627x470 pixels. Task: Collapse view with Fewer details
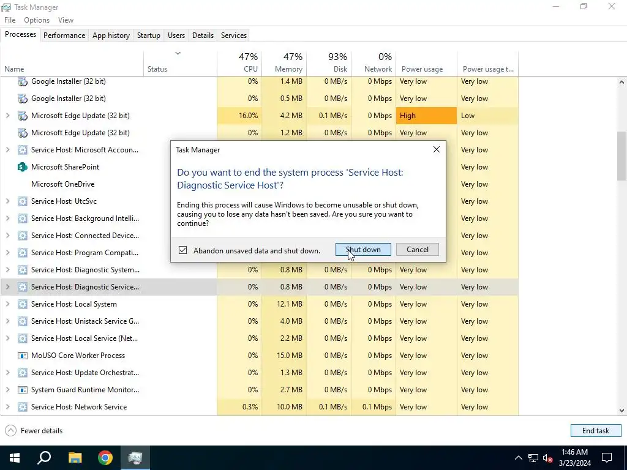pyautogui.click(x=34, y=431)
